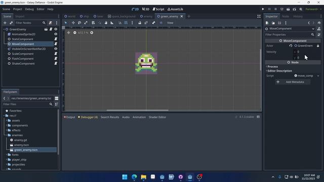
Task: Open documentation for MoveComponent object
Action: coord(319,29)
